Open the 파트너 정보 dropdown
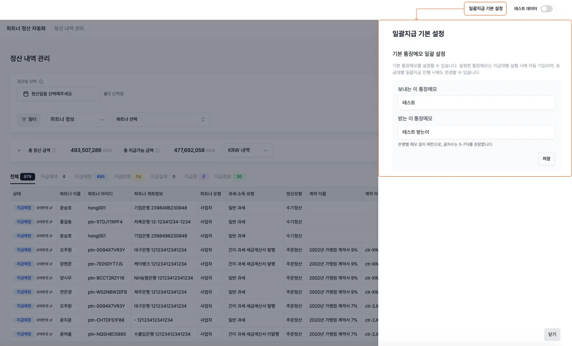 pos(77,119)
